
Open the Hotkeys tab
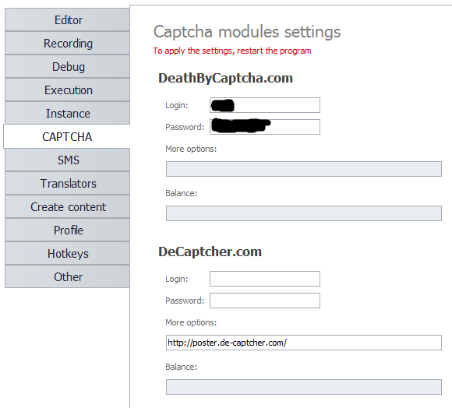tap(68, 253)
